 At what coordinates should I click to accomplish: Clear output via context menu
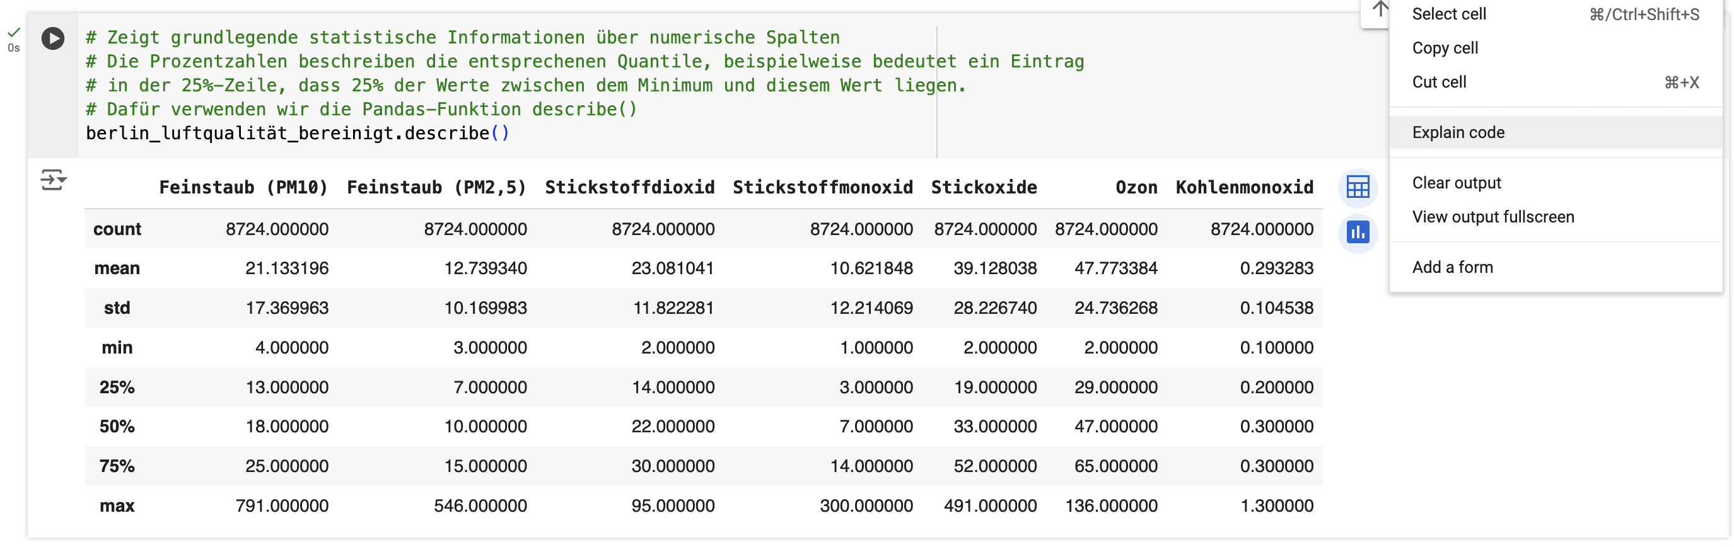tap(1456, 183)
